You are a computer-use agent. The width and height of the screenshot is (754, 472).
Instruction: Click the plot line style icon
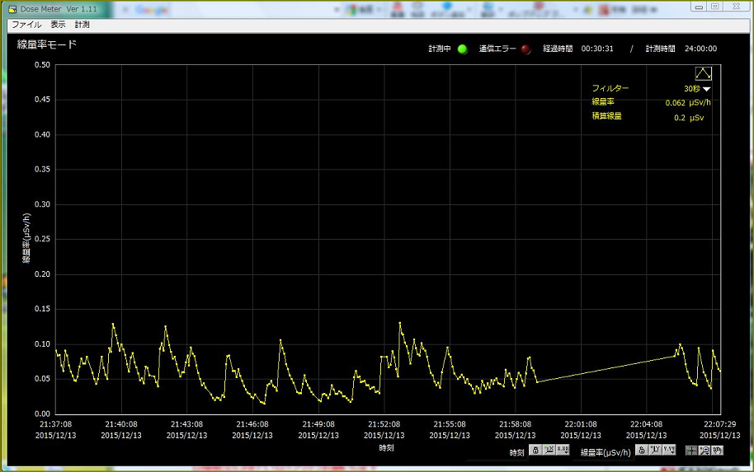703,73
